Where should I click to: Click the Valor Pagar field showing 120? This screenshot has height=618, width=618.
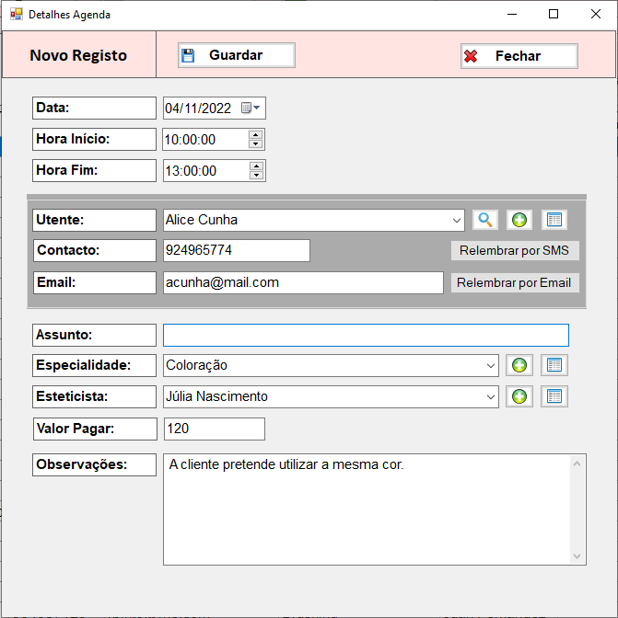coord(214,429)
